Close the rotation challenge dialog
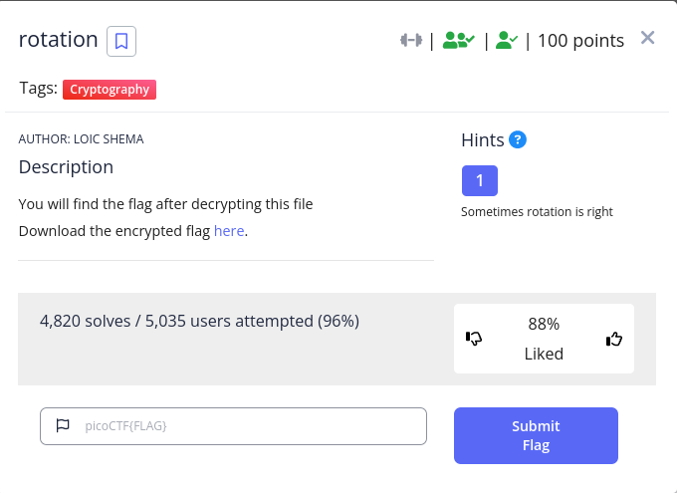The image size is (677, 493). coord(648,38)
